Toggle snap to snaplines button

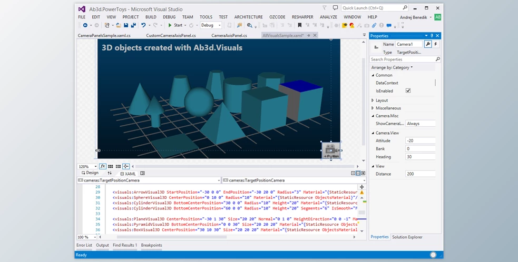coord(126,166)
